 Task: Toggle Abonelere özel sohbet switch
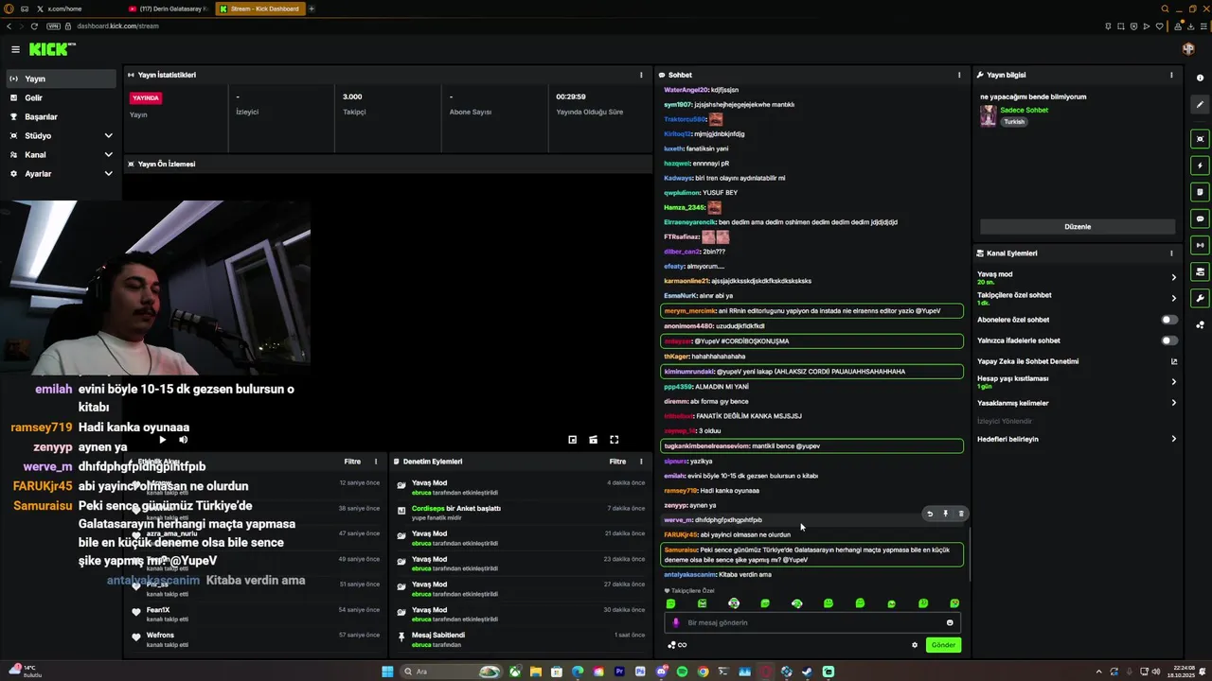coord(1169,320)
